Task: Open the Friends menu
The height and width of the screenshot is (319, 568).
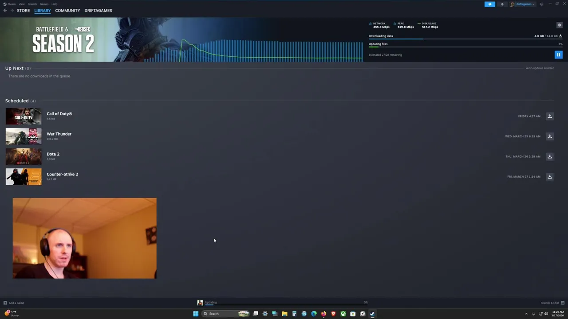Action: [32, 4]
